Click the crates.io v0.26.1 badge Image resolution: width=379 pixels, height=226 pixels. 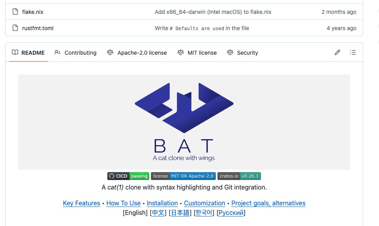click(x=239, y=176)
